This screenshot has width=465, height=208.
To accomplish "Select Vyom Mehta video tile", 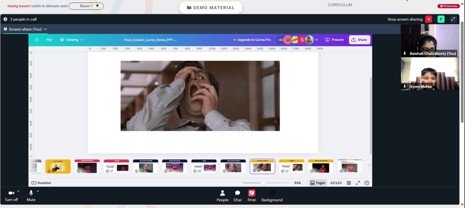I will click(x=430, y=74).
